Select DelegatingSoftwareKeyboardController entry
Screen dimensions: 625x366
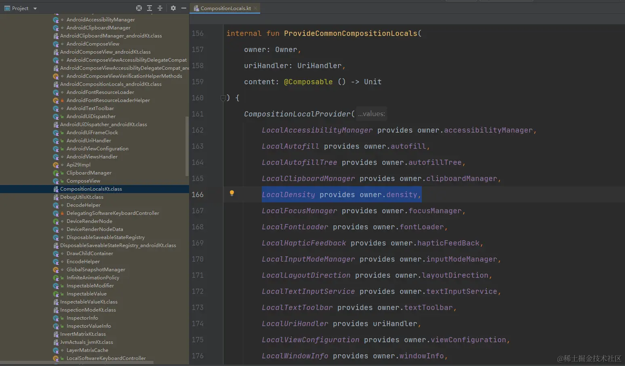(113, 213)
